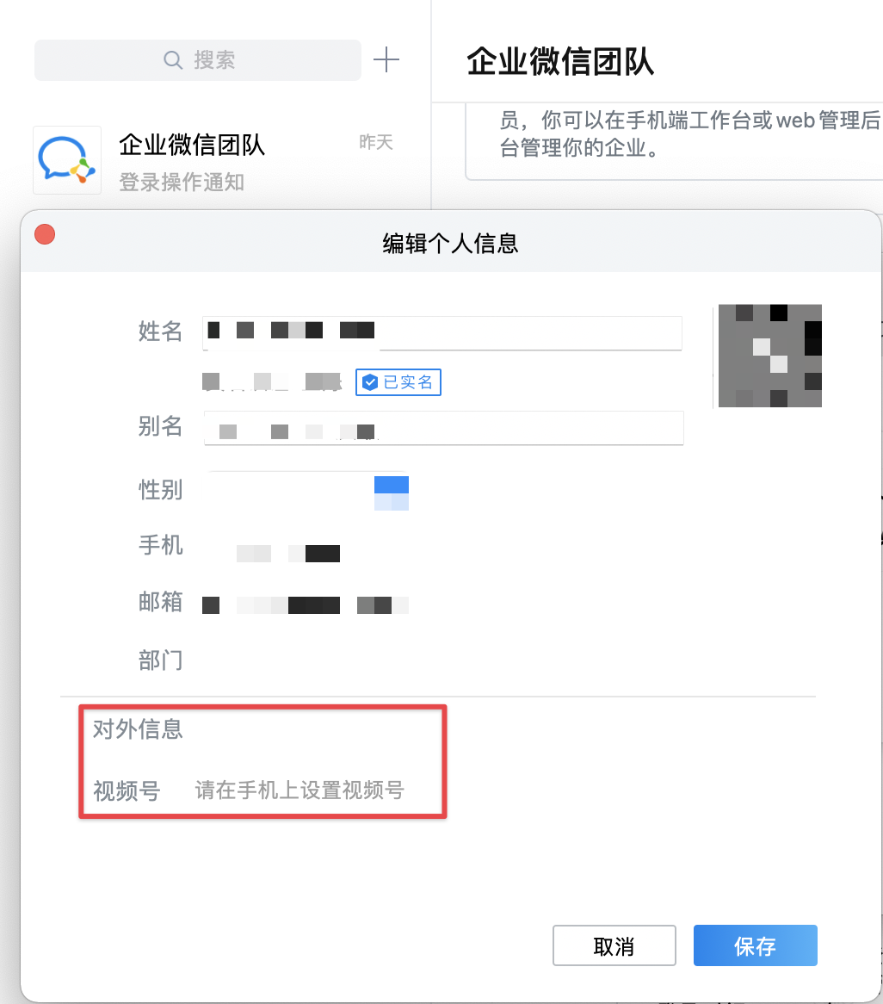Click into the 别名 alias field
The height and width of the screenshot is (1004, 883).
click(x=443, y=428)
